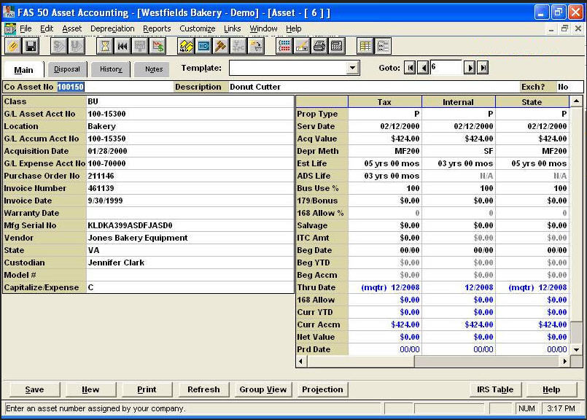
Task: Click the Vendor field Jones Bakery Equipment
Action: (190, 238)
